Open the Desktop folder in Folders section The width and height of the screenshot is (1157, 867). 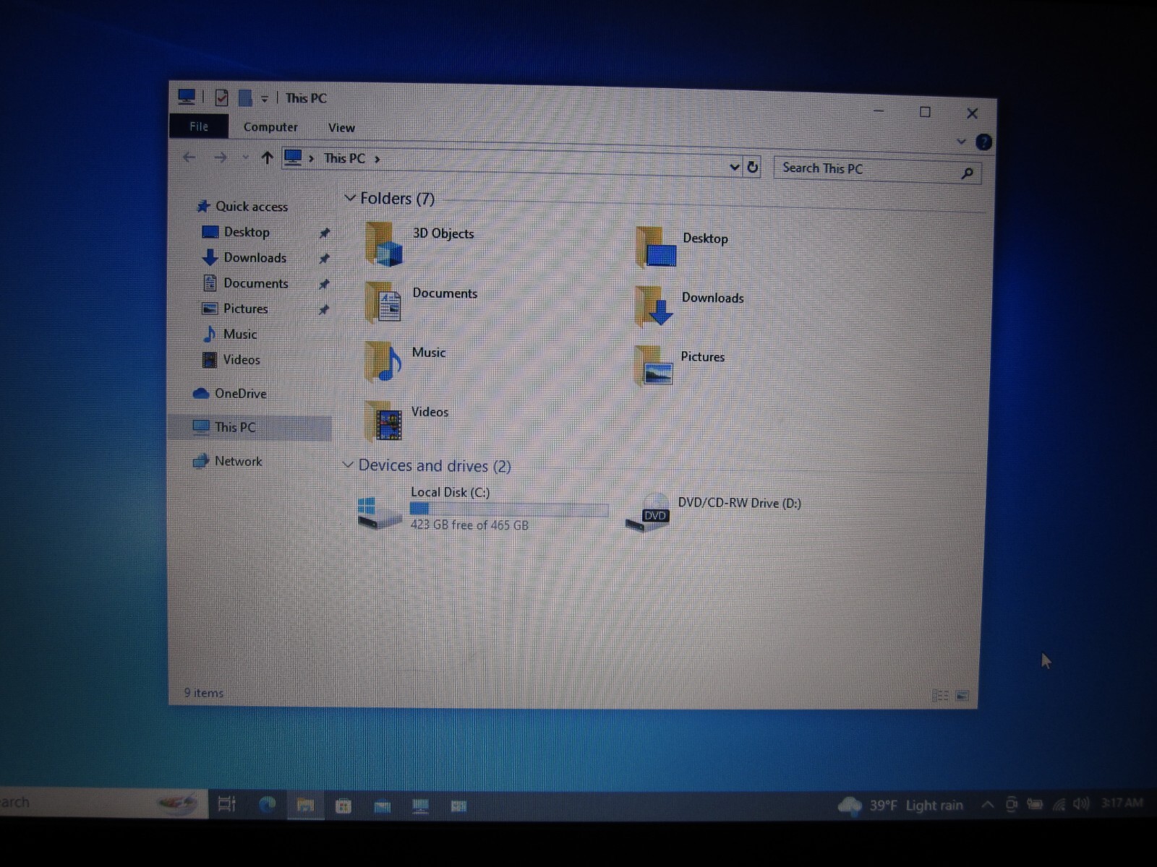pos(683,247)
